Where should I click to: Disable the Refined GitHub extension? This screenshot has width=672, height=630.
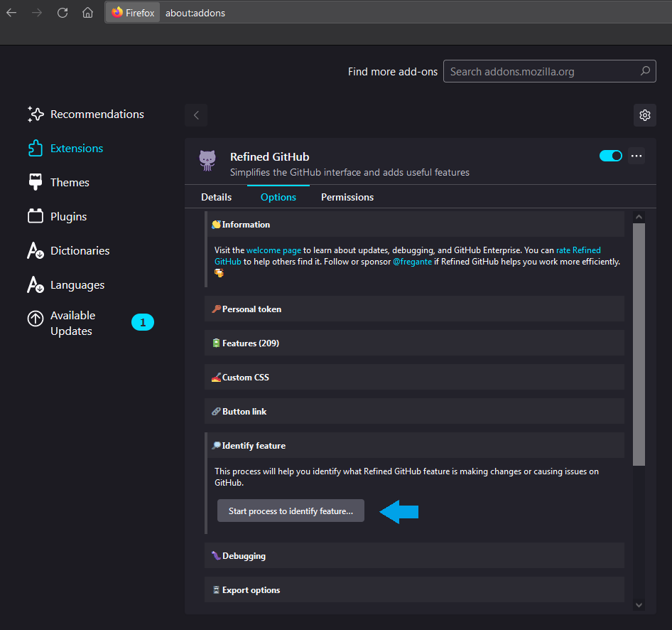pos(610,155)
